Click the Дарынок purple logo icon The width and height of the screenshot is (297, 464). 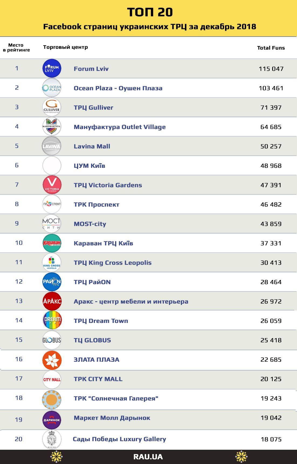52,420
